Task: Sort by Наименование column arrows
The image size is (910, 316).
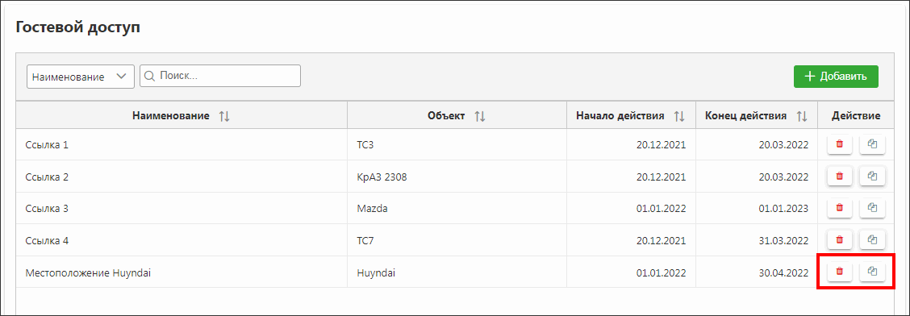Action: [x=224, y=117]
